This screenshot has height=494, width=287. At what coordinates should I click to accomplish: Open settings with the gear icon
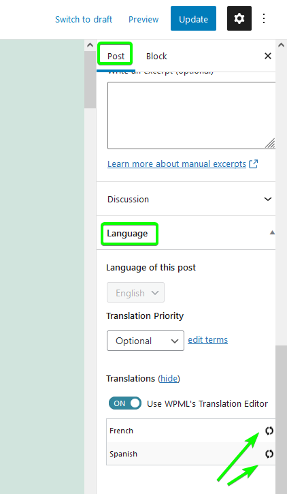click(239, 18)
